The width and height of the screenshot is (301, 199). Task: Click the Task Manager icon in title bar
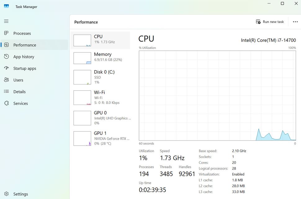click(x=6, y=6)
